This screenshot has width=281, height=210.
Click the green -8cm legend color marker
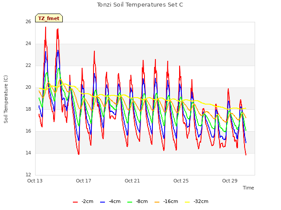click(130, 202)
